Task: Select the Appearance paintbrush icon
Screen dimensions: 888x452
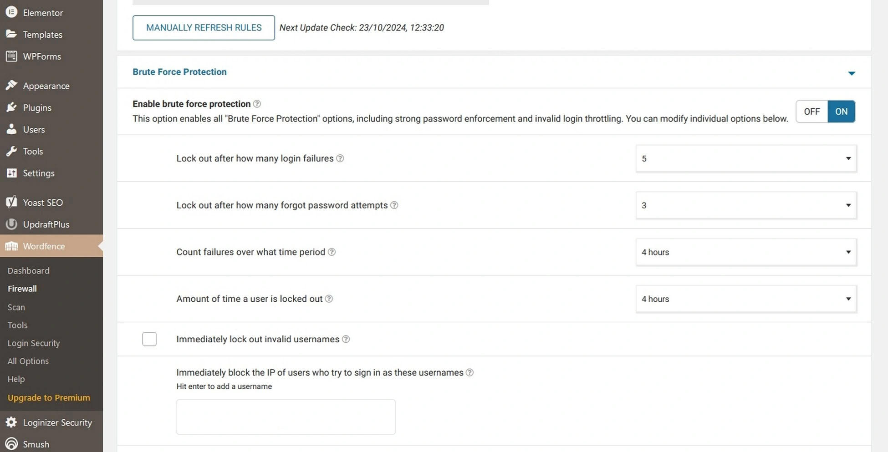Action: tap(11, 86)
